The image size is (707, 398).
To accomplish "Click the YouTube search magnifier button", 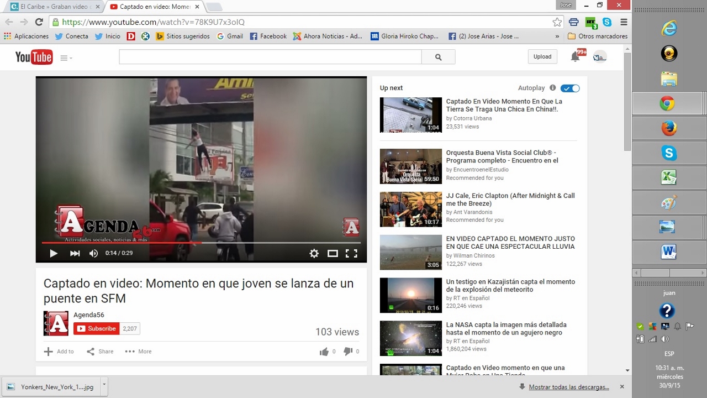I will coord(439,57).
